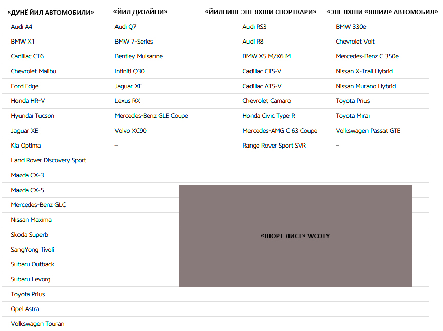Image resolution: width=443 pixels, height=331 pixels.
Task: Click Opel Astra
Action: tap(25, 309)
